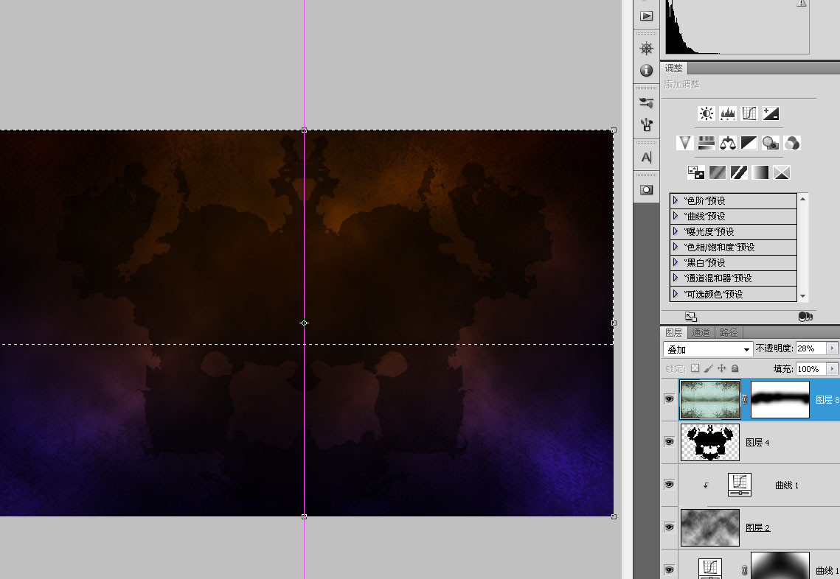The height and width of the screenshot is (579, 840).
Task: Open the Character panel icon
Action: (647, 158)
